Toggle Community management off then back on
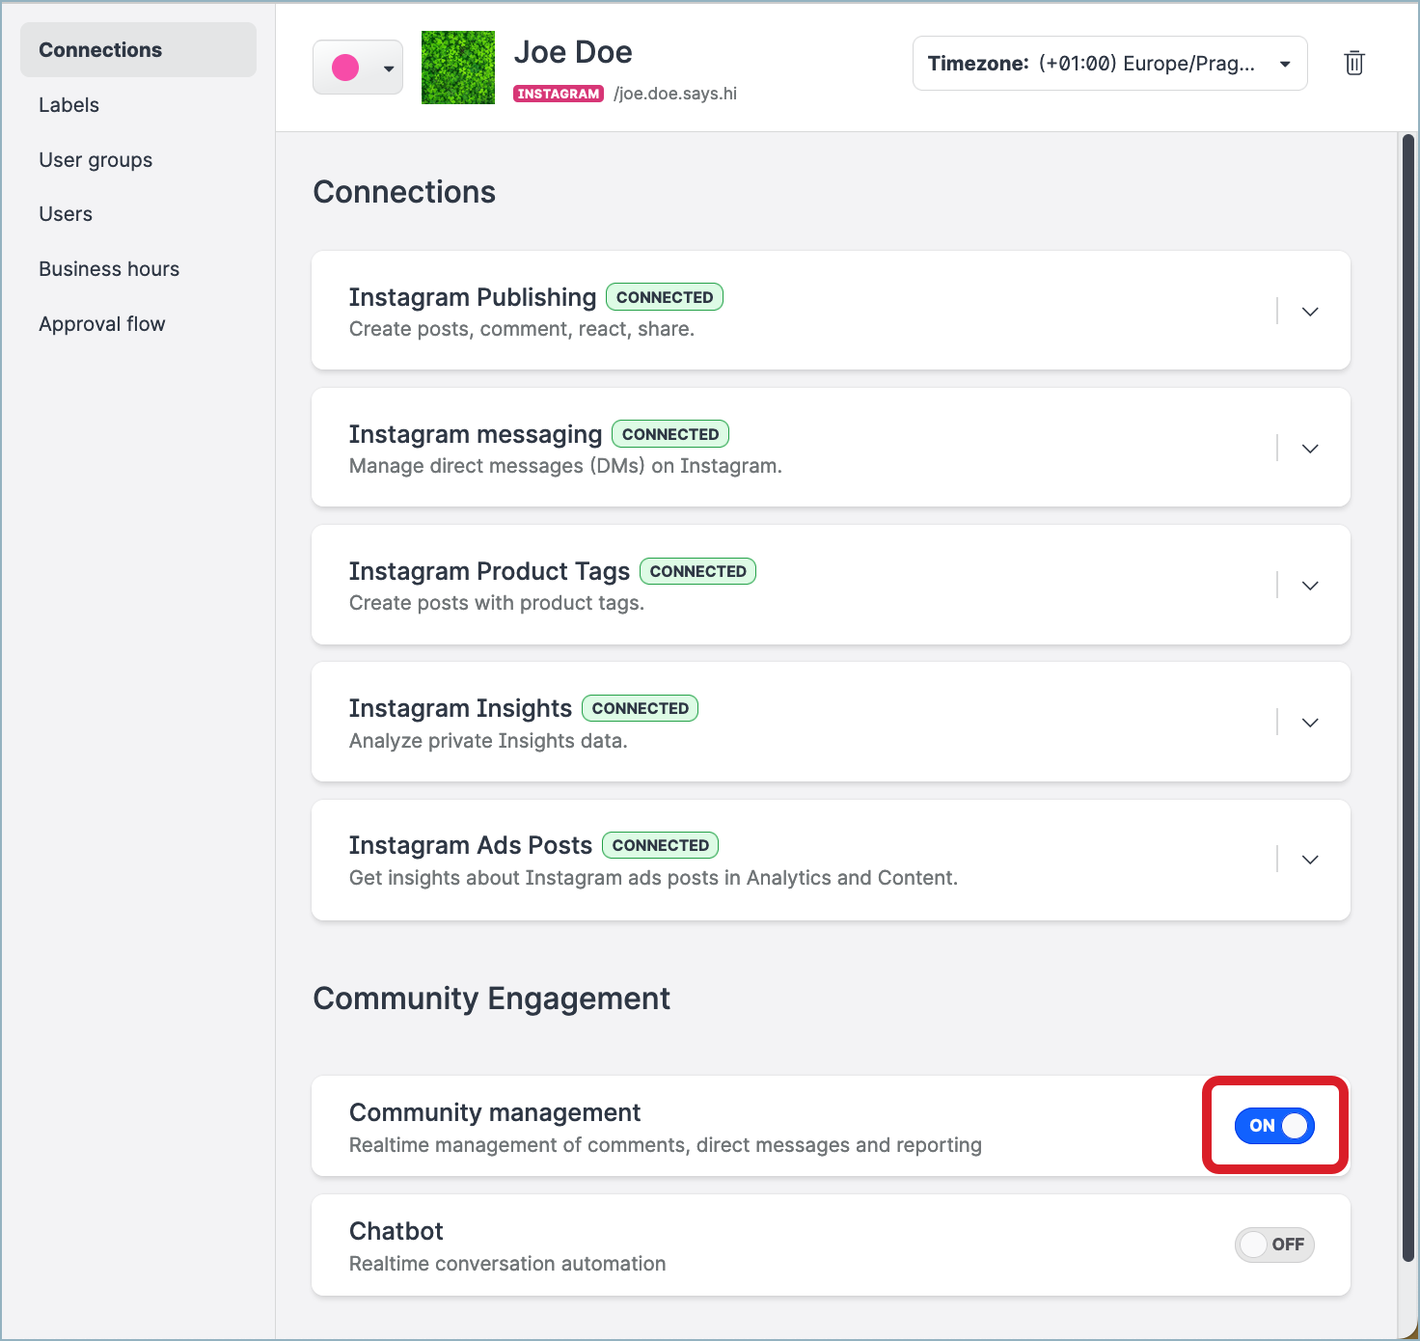 1273,1126
